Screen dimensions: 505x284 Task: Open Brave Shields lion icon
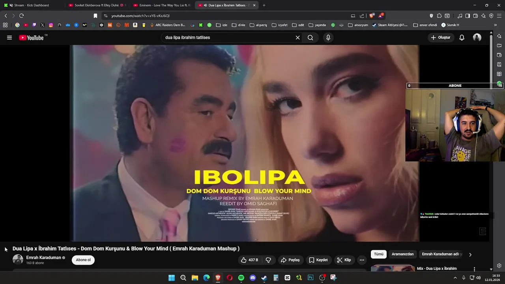pos(372,16)
